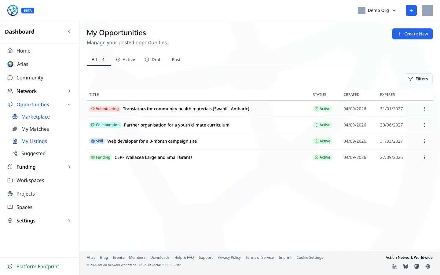Click the CREATED column header

(351, 95)
